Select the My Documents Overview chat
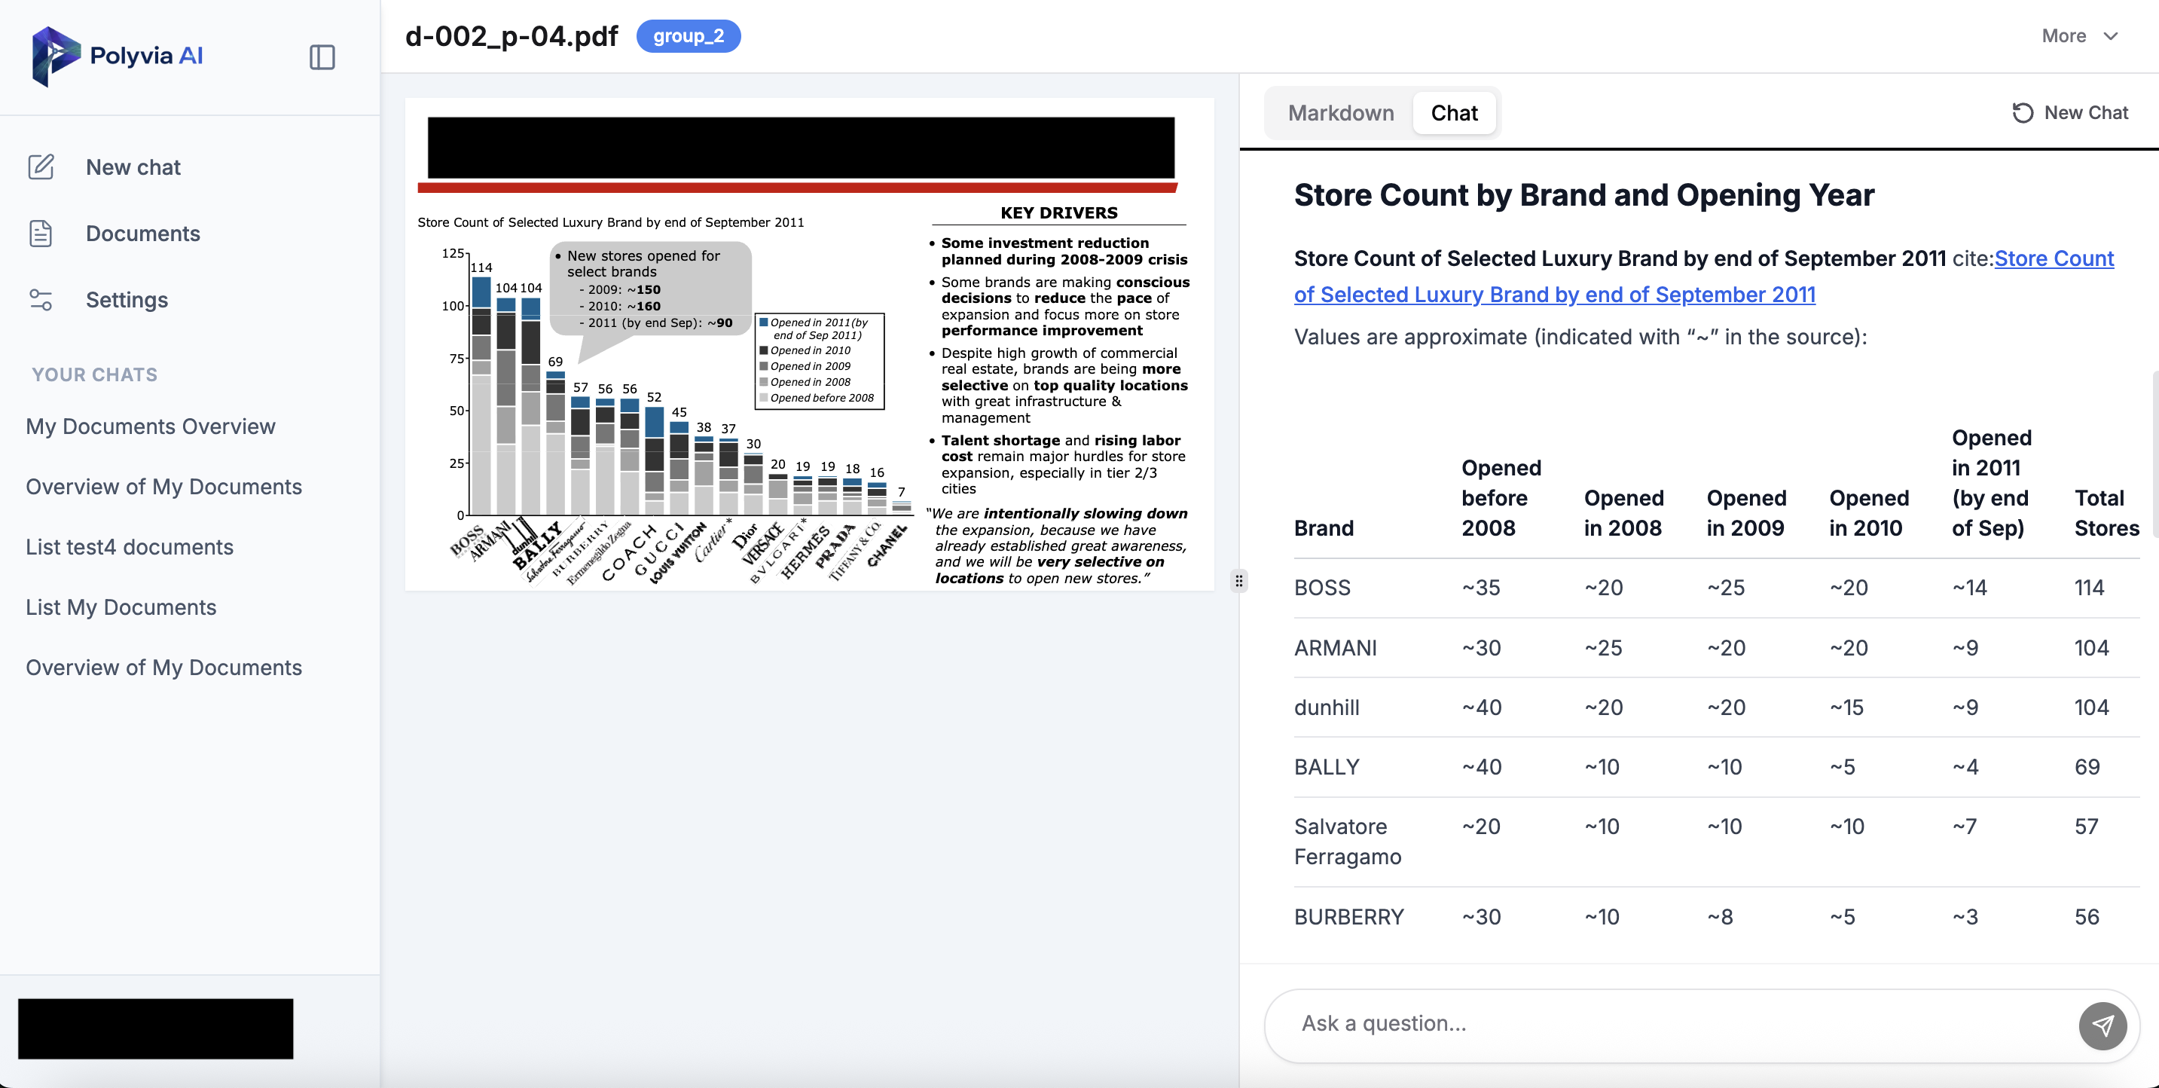The height and width of the screenshot is (1088, 2159). click(x=150, y=426)
